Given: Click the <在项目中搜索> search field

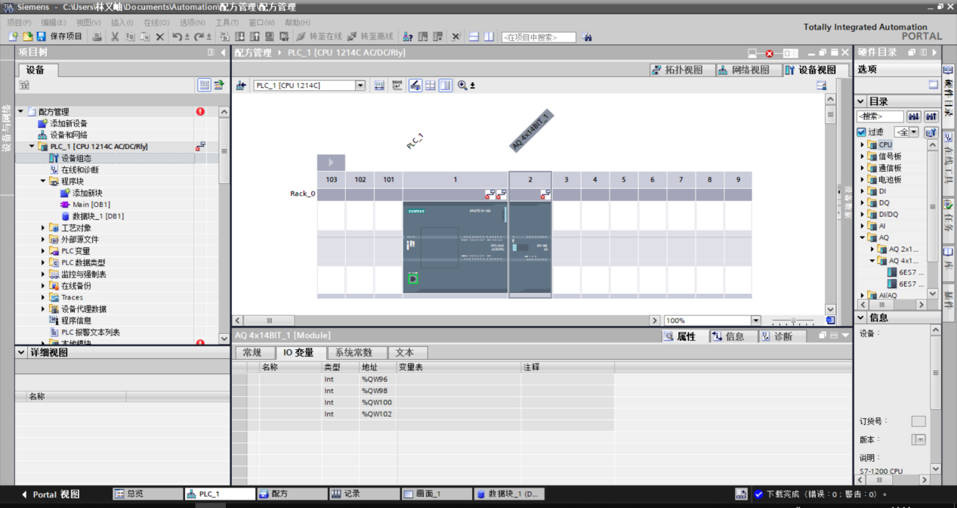Looking at the screenshot, I should point(539,37).
